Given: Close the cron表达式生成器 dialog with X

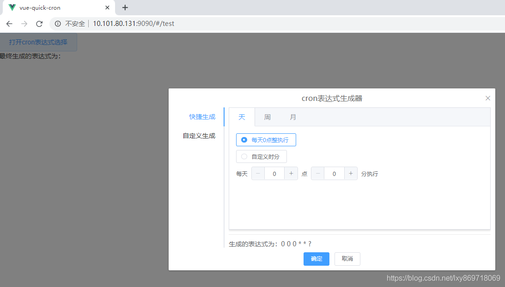Looking at the screenshot, I should pyautogui.click(x=487, y=98).
